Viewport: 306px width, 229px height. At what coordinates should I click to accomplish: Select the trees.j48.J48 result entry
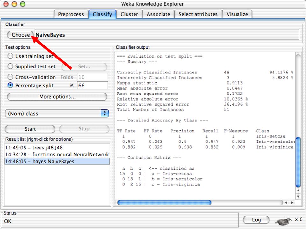(57, 148)
